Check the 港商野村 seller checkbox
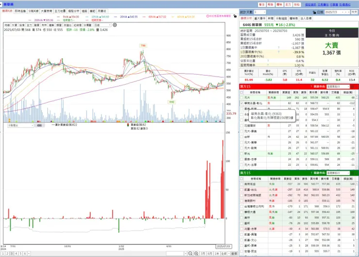This screenshot has width=359, height=257. [x=242, y=201]
